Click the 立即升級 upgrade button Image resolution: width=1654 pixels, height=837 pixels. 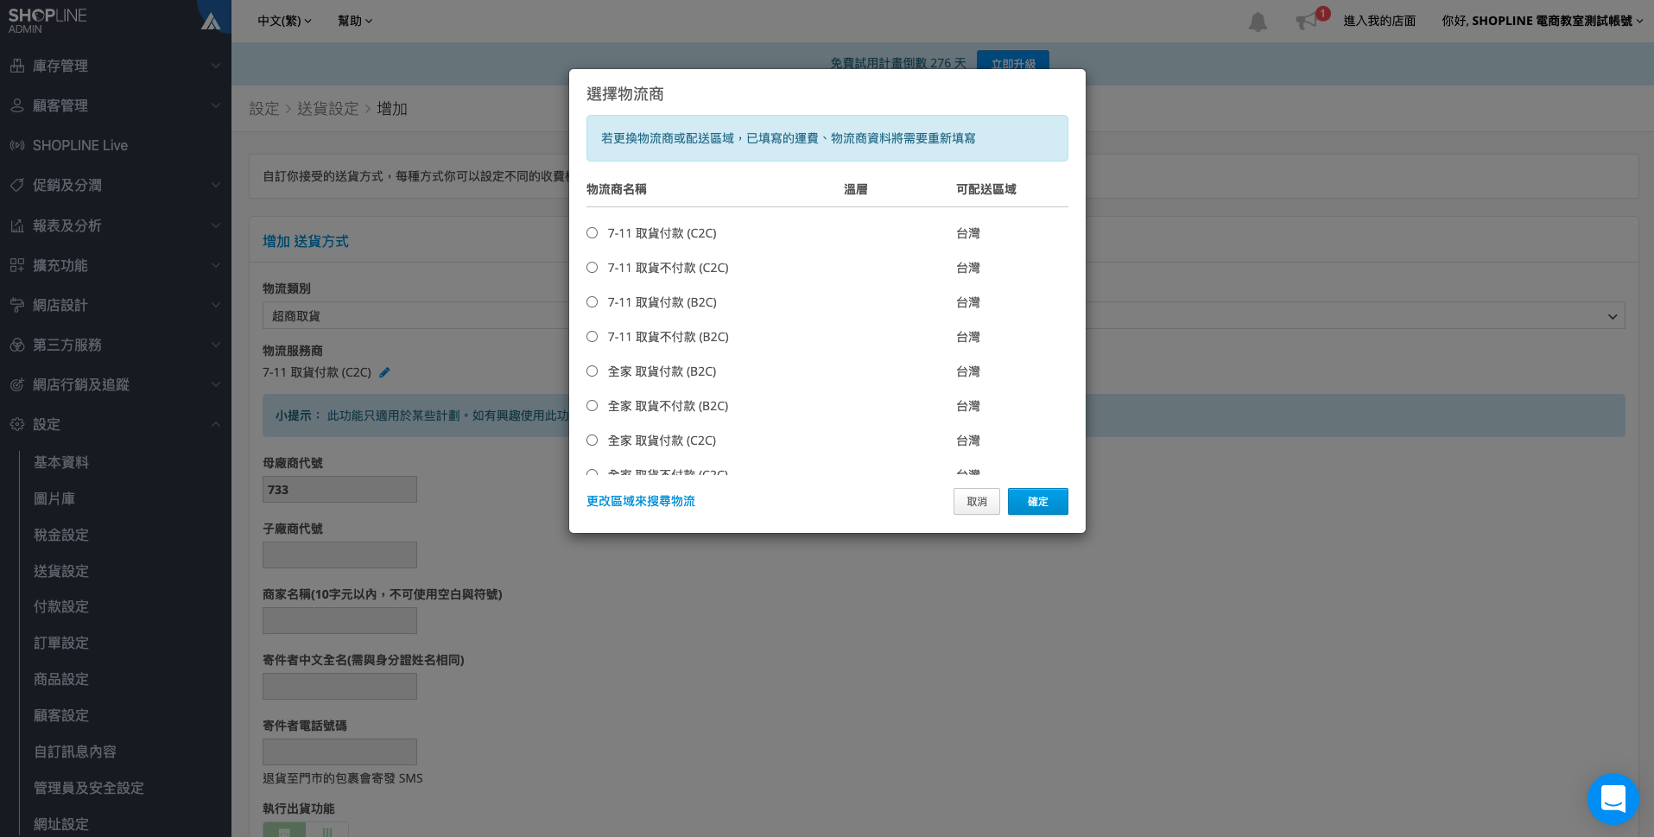pos(1013,63)
